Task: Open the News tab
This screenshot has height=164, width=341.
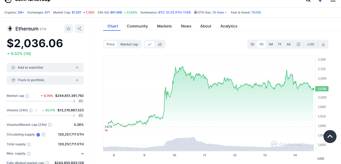Action: [x=186, y=26]
